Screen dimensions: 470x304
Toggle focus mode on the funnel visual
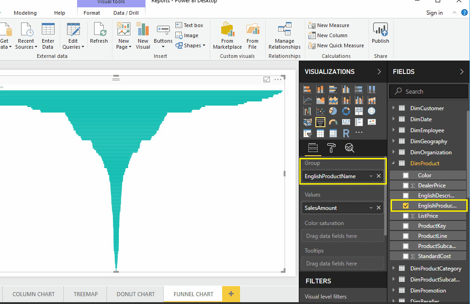[267, 79]
